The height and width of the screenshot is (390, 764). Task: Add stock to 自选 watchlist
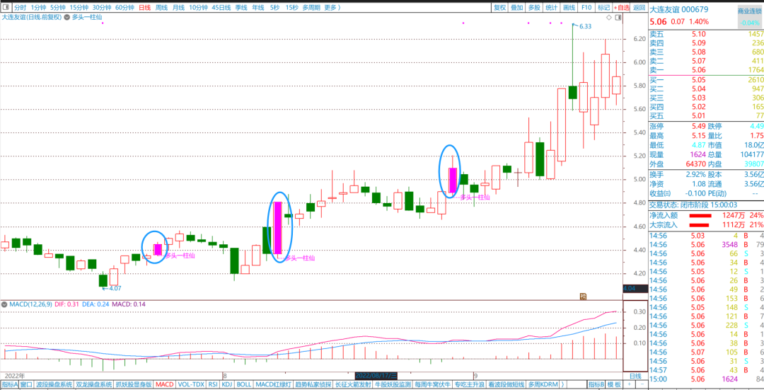(621, 7)
